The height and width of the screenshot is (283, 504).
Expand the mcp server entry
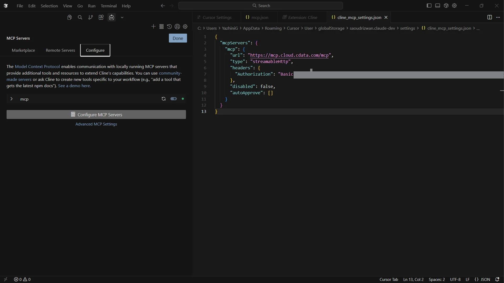[11, 99]
